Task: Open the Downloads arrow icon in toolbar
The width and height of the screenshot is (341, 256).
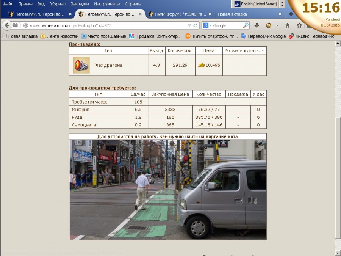Action: [257, 25]
